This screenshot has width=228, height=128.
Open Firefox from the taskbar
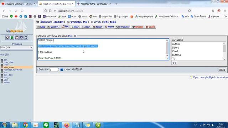[67, 125]
